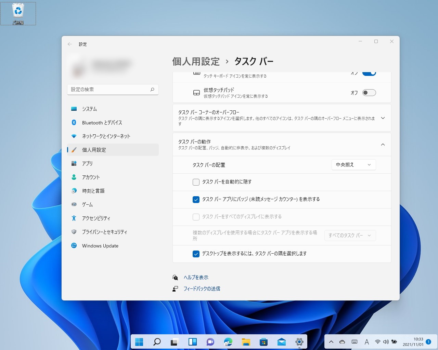This screenshot has width=438, height=350.
Task: Expand the タスク バー コーナーのオーバーフロー section
Action: 383,118
